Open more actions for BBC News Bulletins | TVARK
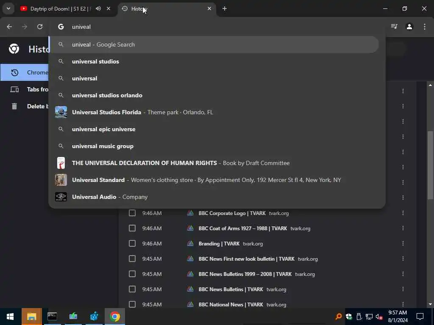The height and width of the screenshot is (325, 434). click(x=403, y=289)
